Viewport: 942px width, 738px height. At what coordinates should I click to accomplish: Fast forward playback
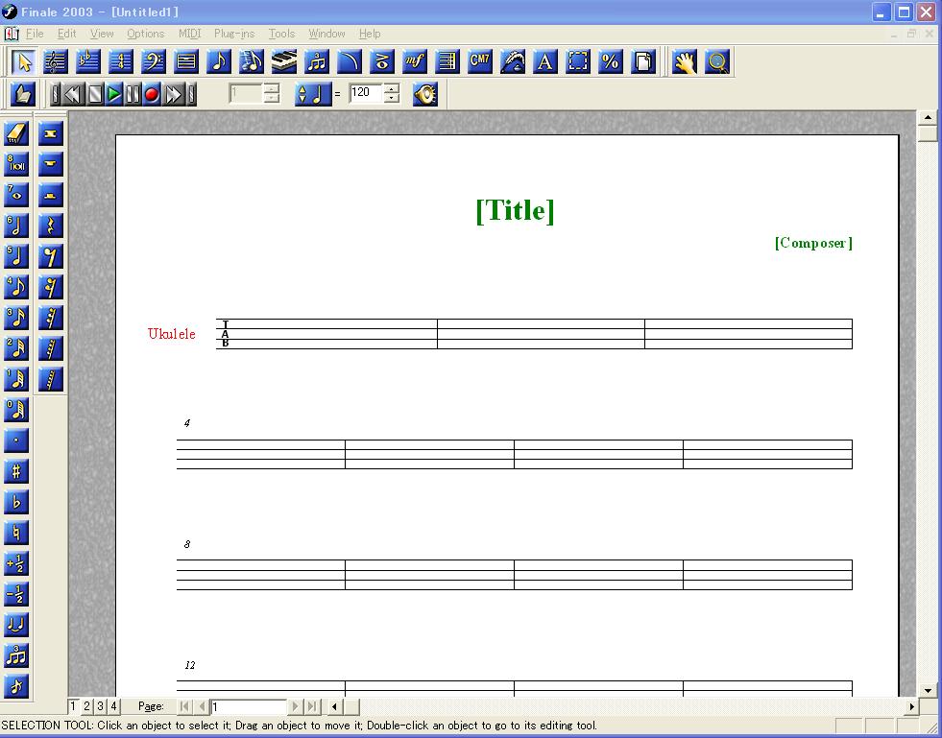coord(173,94)
